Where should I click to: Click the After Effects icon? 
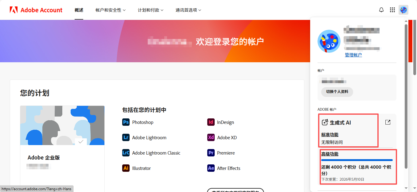point(211,168)
